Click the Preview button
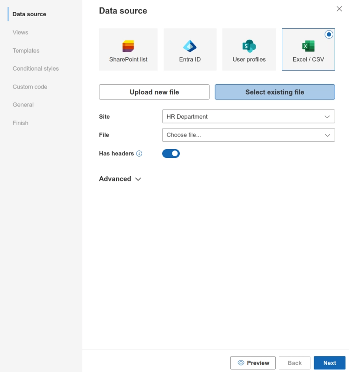349x372 pixels. point(253,363)
